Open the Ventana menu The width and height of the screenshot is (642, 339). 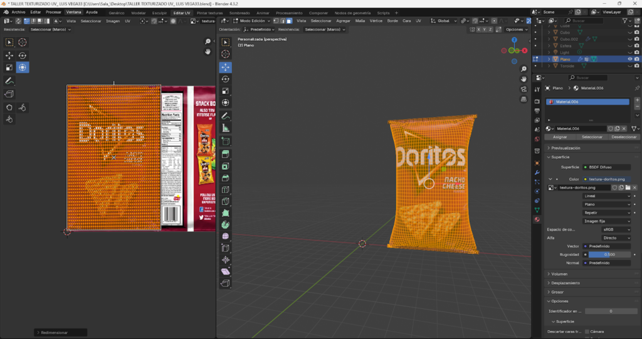[73, 13]
